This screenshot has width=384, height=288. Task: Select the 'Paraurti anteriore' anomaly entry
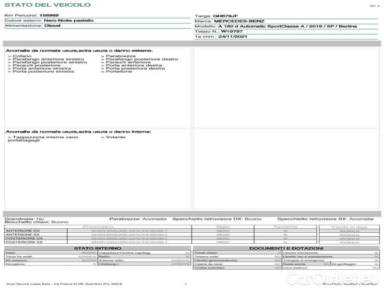128,62
